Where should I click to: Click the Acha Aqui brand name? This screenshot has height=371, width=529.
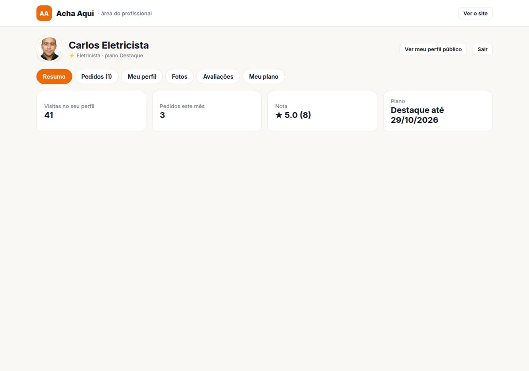pos(75,14)
